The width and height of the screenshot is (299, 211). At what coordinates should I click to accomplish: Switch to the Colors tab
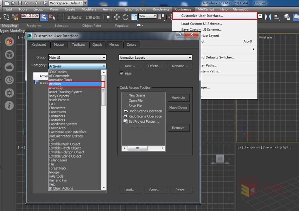132,45
